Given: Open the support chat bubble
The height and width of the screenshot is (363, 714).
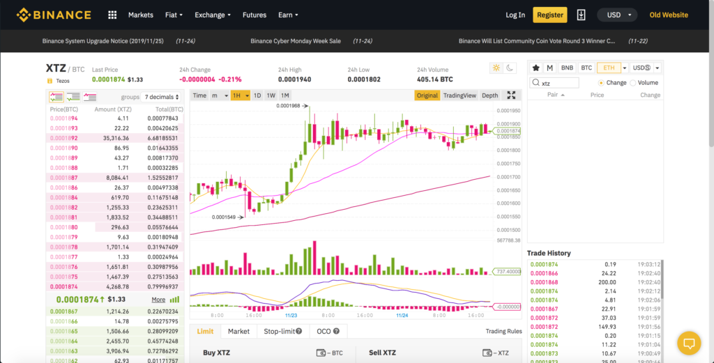Looking at the screenshot, I should [x=689, y=343].
